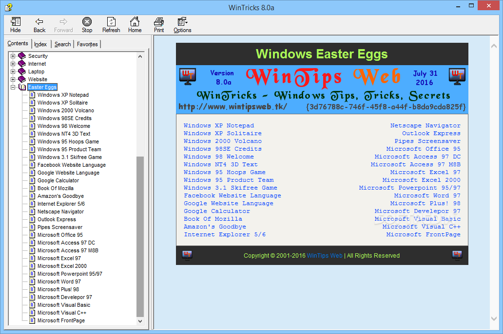The height and width of the screenshot is (334, 503).
Task: Switch to the Search tab
Action: point(62,44)
